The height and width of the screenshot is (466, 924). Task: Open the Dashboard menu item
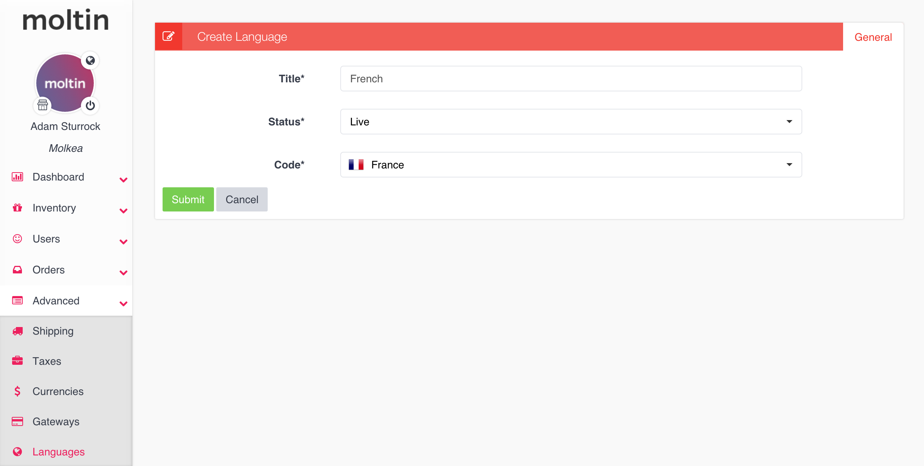pos(66,177)
